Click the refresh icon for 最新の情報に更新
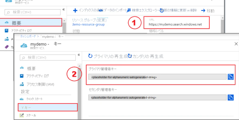This screenshot has width=239, height=120. pos(162,11)
